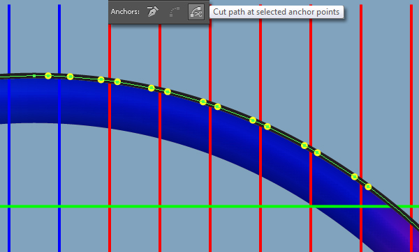The image size is (419, 252).
Task: Select the yellow anchor just right of the first red guide
Action: [x=117, y=81]
